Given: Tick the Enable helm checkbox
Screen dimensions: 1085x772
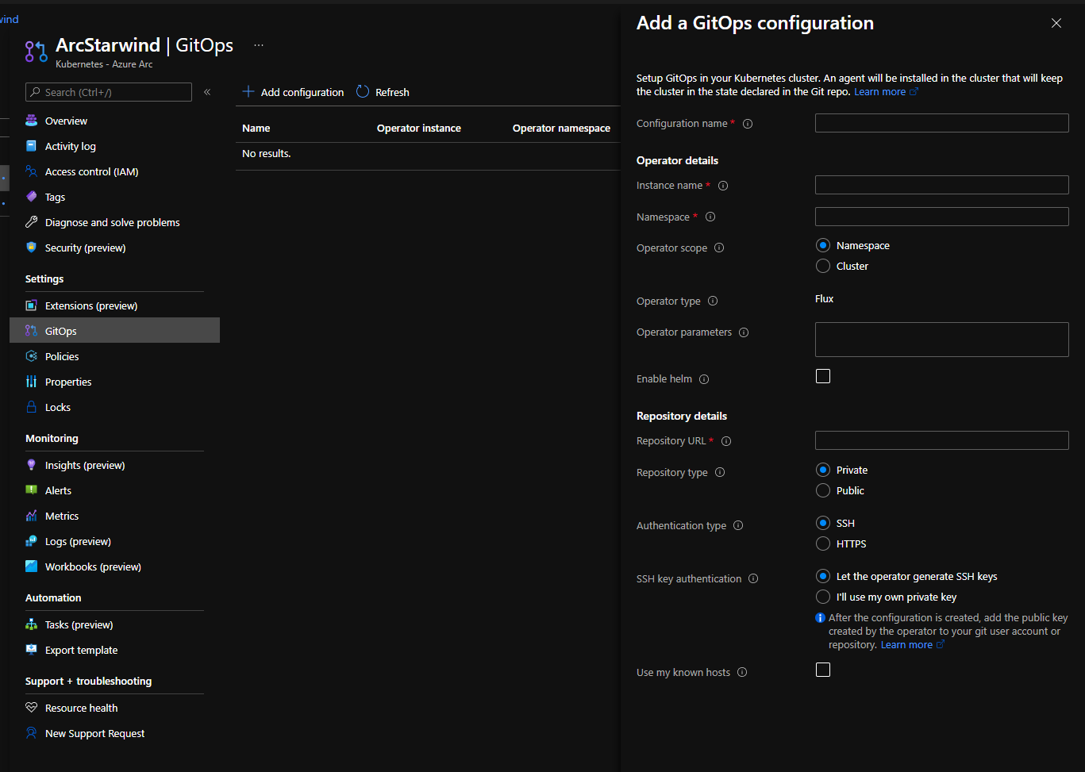Looking at the screenshot, I should tap(823, 376).
